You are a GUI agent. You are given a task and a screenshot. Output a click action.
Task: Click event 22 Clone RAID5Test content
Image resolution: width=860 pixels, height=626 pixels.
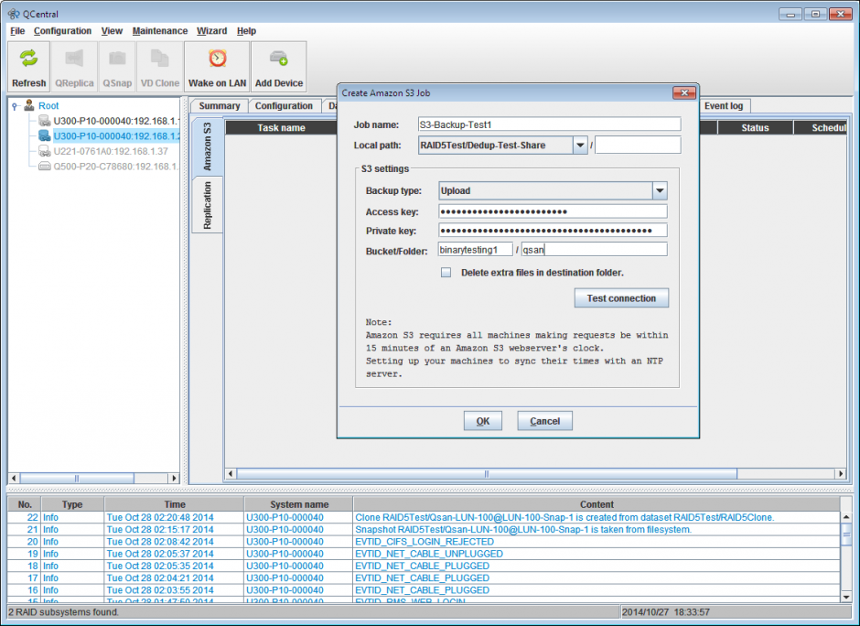564,517
